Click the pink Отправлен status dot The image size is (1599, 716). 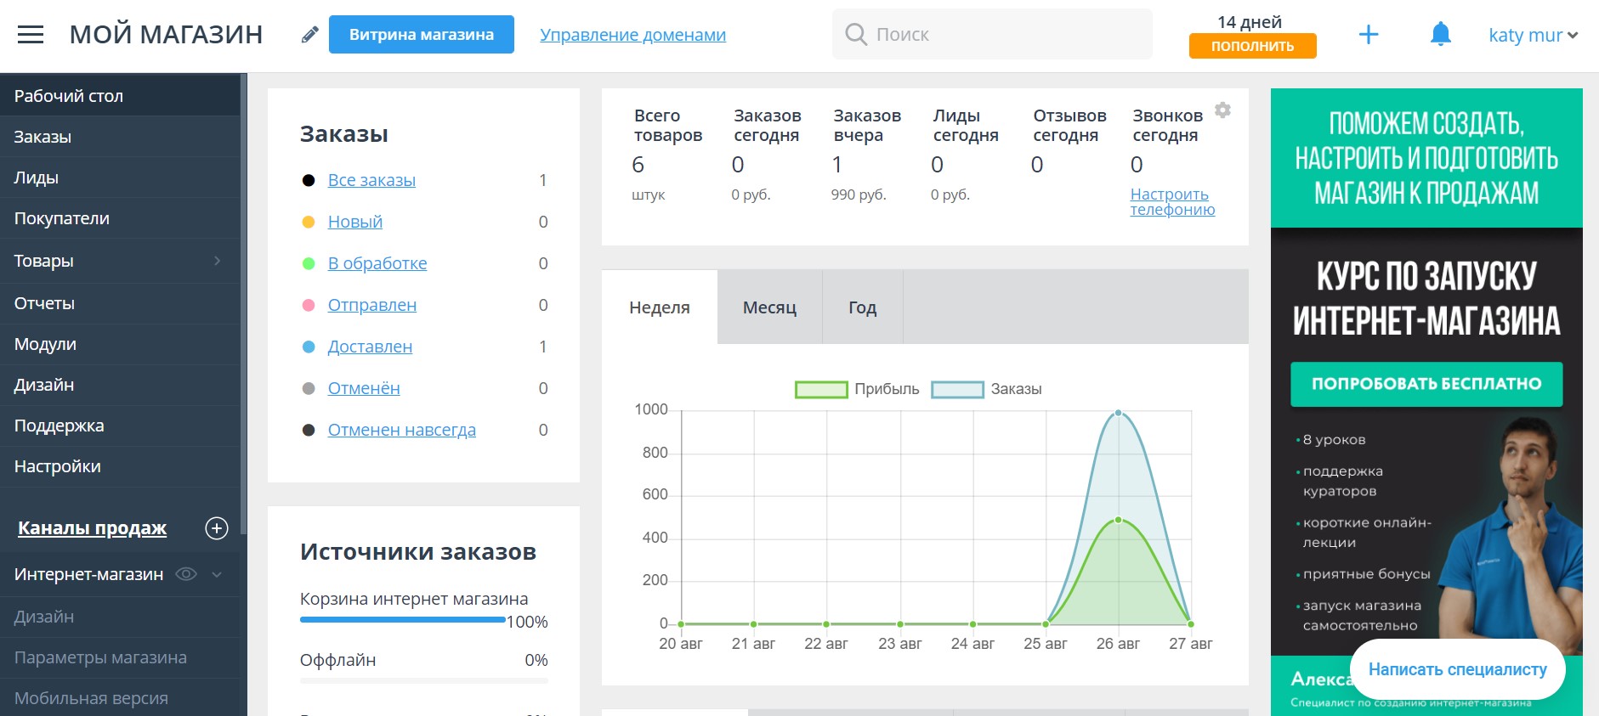309,305
